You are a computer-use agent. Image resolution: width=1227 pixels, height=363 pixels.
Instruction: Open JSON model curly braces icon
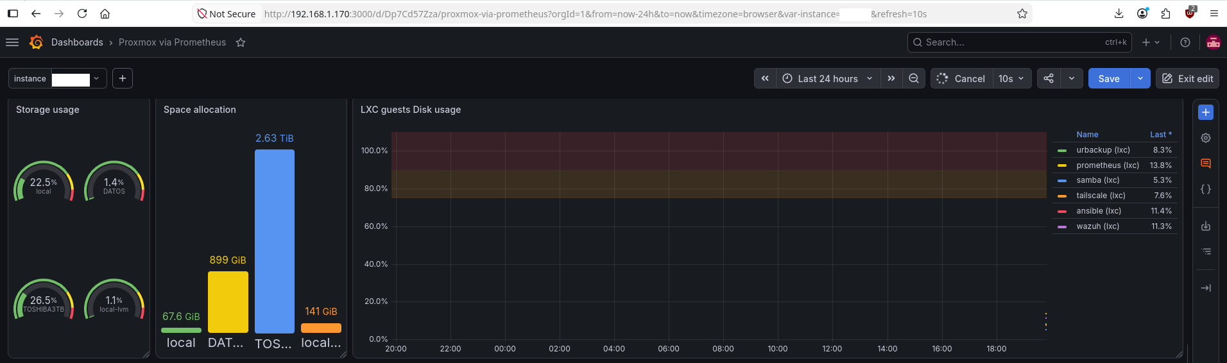click(x=1206, y=189)
